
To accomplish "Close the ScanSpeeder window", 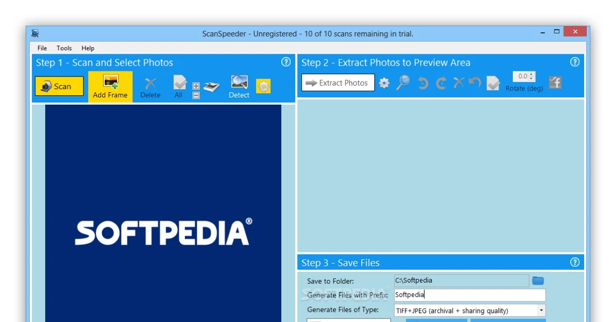I will pyautogui.click(x=575, y=32).
